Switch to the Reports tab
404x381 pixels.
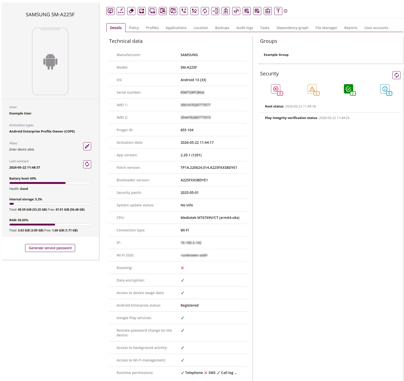(351, 28)
